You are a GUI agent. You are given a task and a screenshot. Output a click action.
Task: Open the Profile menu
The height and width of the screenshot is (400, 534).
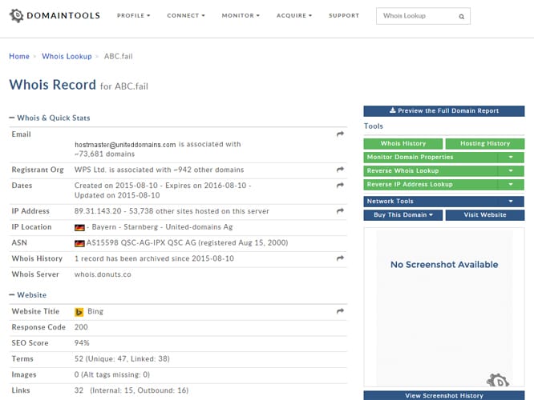tap(133, 16)
